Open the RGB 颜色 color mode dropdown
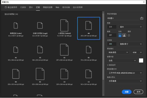The image size is (147, 98). pyautogui.click(x=118, y=52)
